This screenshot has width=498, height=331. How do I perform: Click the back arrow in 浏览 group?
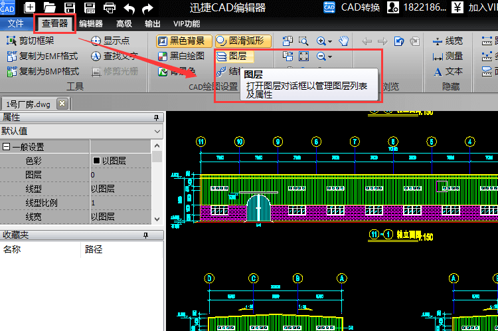(x=367, y=41)
